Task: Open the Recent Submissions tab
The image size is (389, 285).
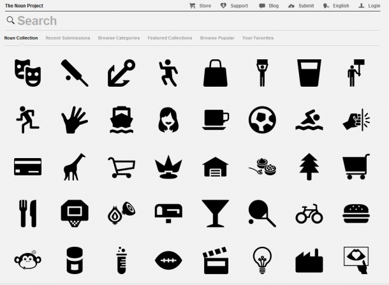Action: coord(68,38)
